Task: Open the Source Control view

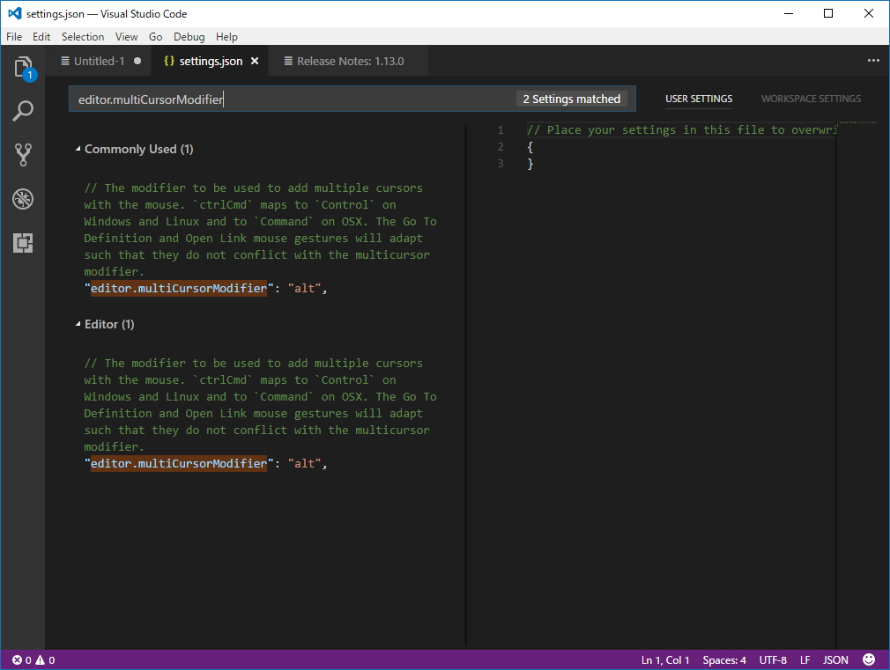Action: pyautogui.click(x=23, y=155)
